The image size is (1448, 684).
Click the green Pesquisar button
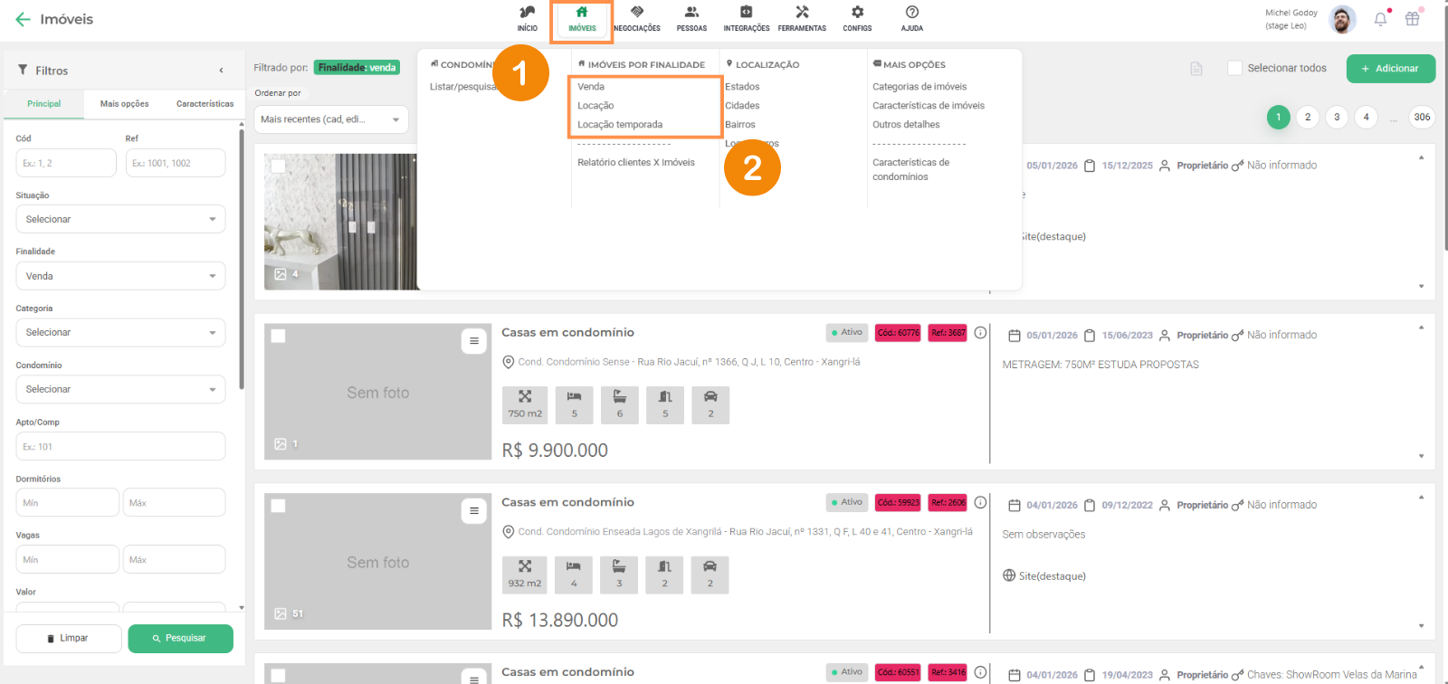[180, 638]
